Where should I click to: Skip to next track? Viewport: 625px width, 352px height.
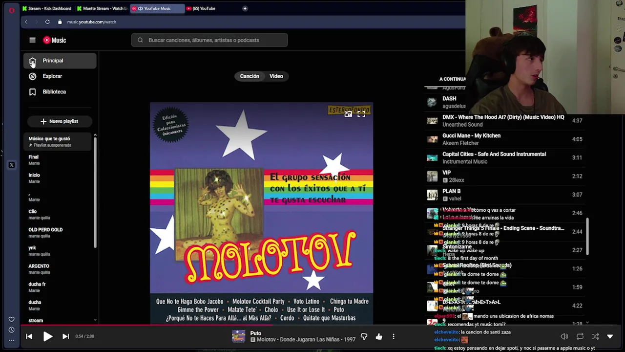[65, 336]
